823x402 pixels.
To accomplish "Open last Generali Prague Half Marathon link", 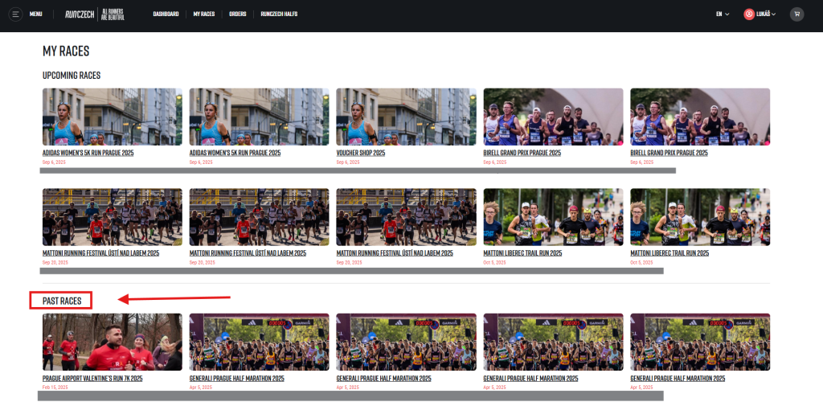I will pyautogui.click(x=678, y=379).
